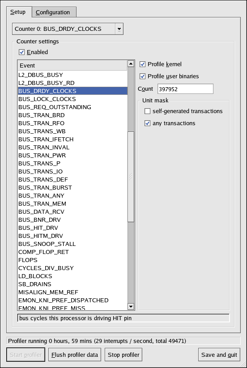The height and width of the screenshot is (368, 247).
Task: Check self-generated transactions unit mask
Action: click(148, 111)
